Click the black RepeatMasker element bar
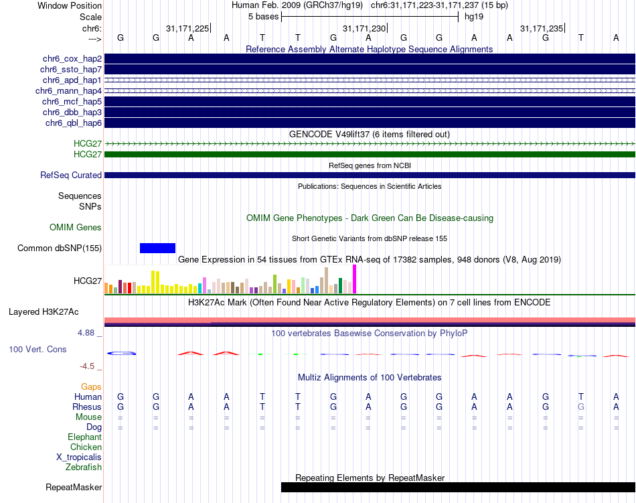 458,487
